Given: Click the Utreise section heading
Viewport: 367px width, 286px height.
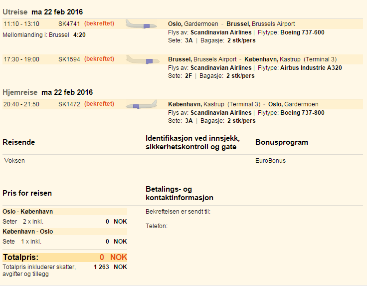Looking at the screenshot, I should pos(15,12).
